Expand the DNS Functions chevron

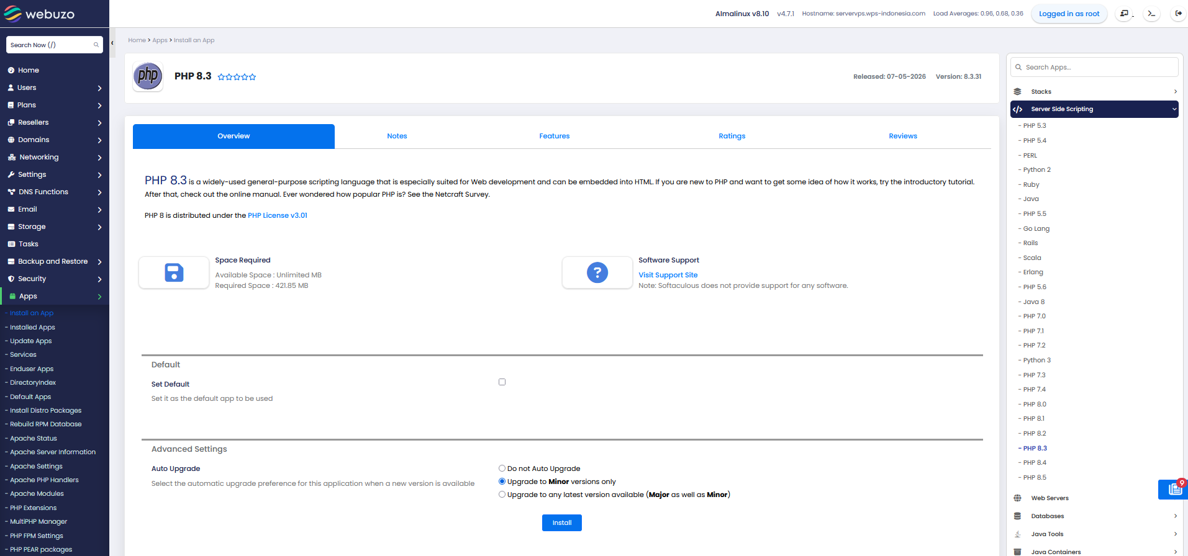point(99,192)
